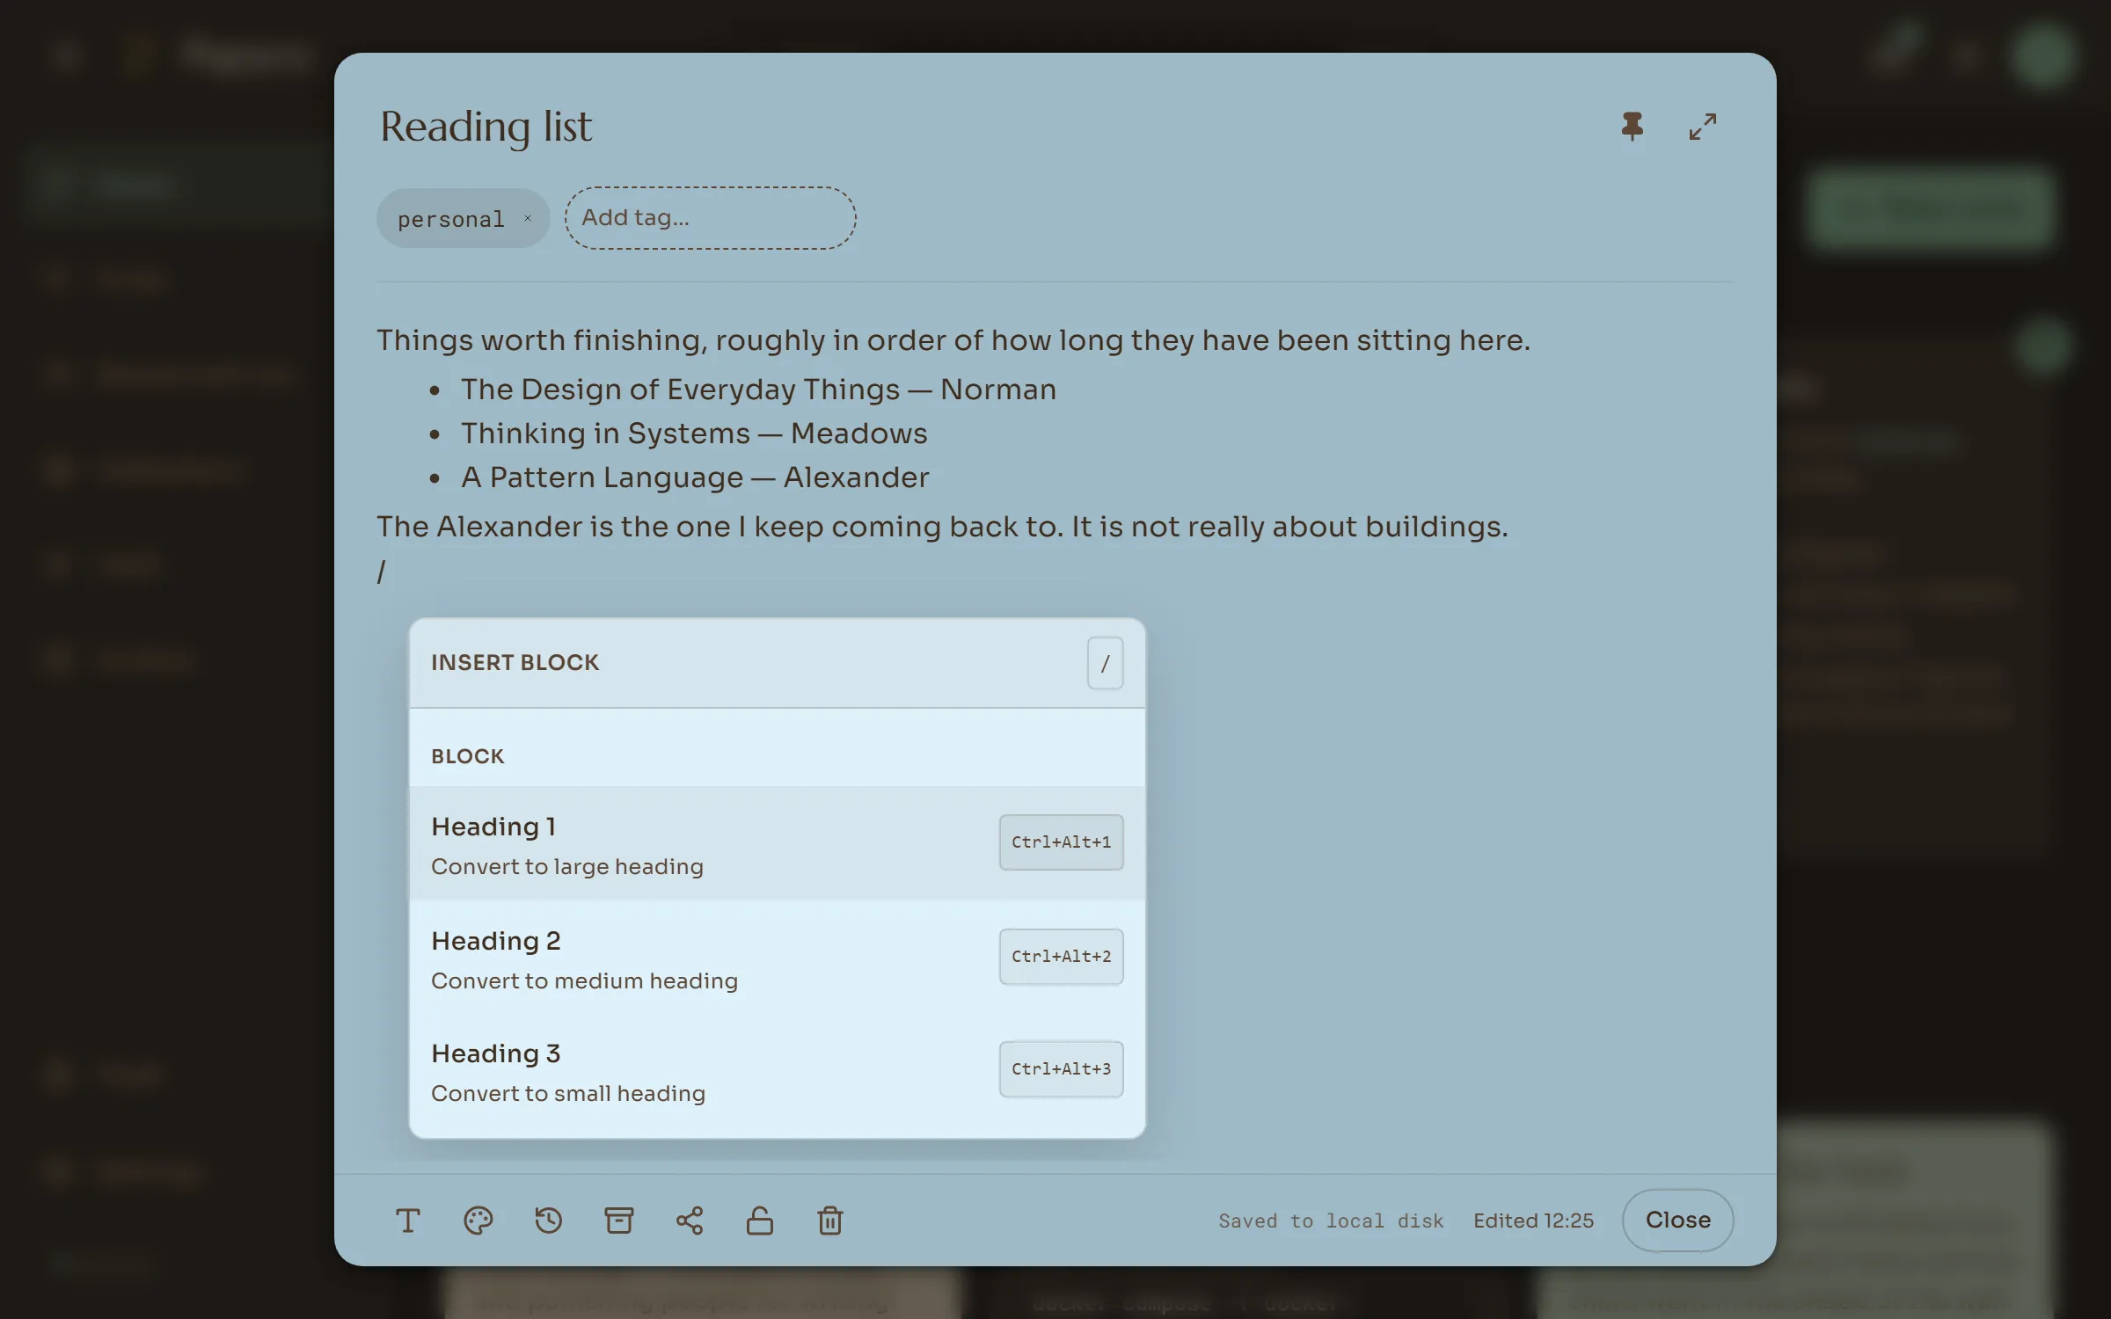Pin the Reading list note
Screen dimensions: 2111x1319
(x=1632, y=127)
